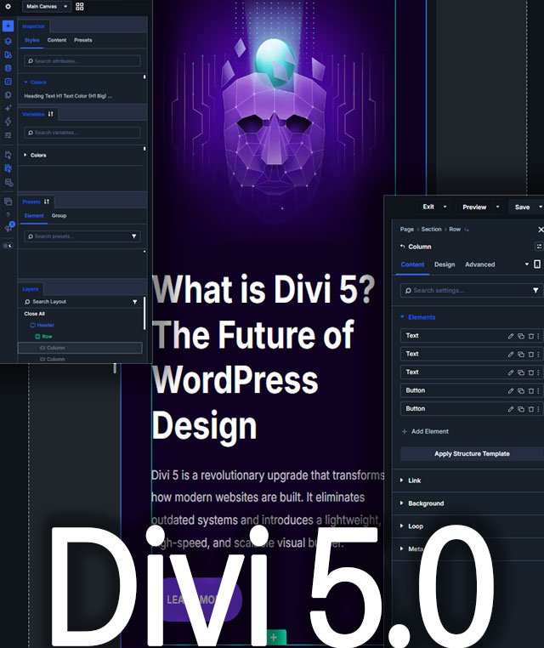The width and height of the screenshot is (544, 648).
Task: Click the Layers panel tab
Action: click(x=30, y=289)
